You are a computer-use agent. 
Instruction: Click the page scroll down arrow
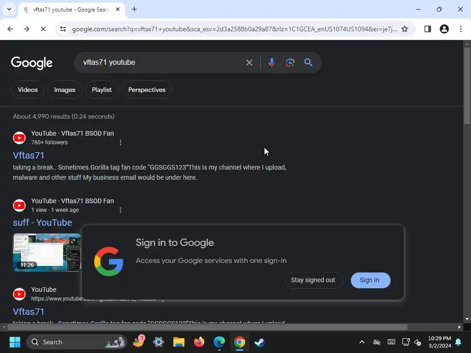coord(467,319)
